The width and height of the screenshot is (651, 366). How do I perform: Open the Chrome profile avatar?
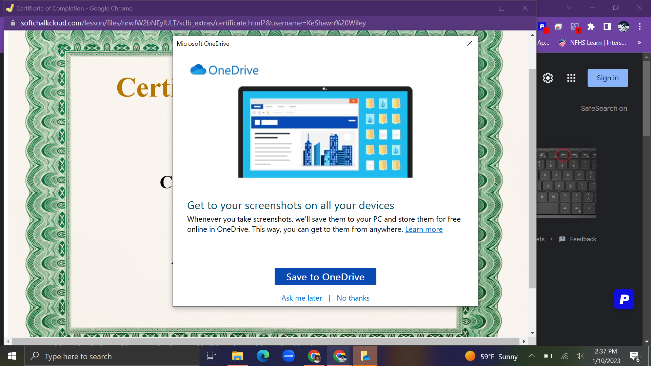point(624,27)
